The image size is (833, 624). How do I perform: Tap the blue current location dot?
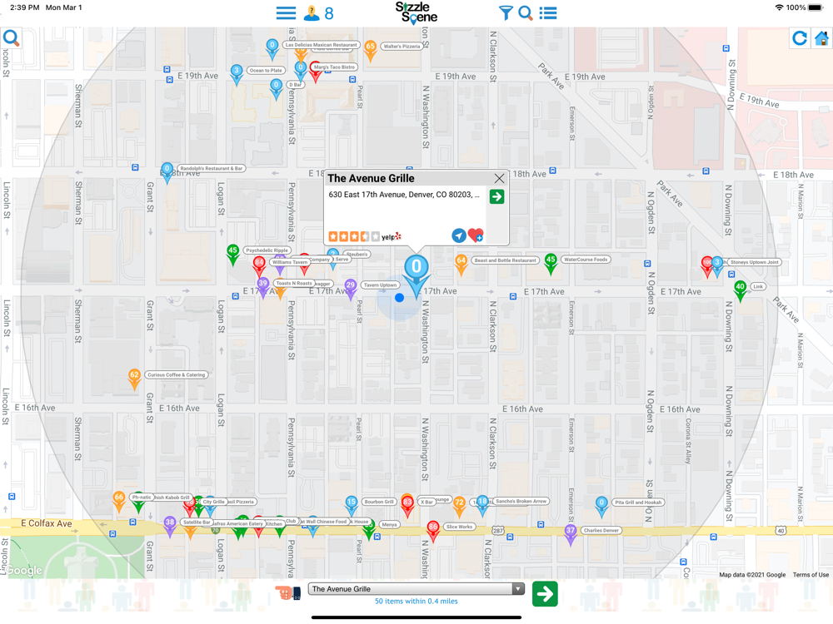tap(400, 298)
